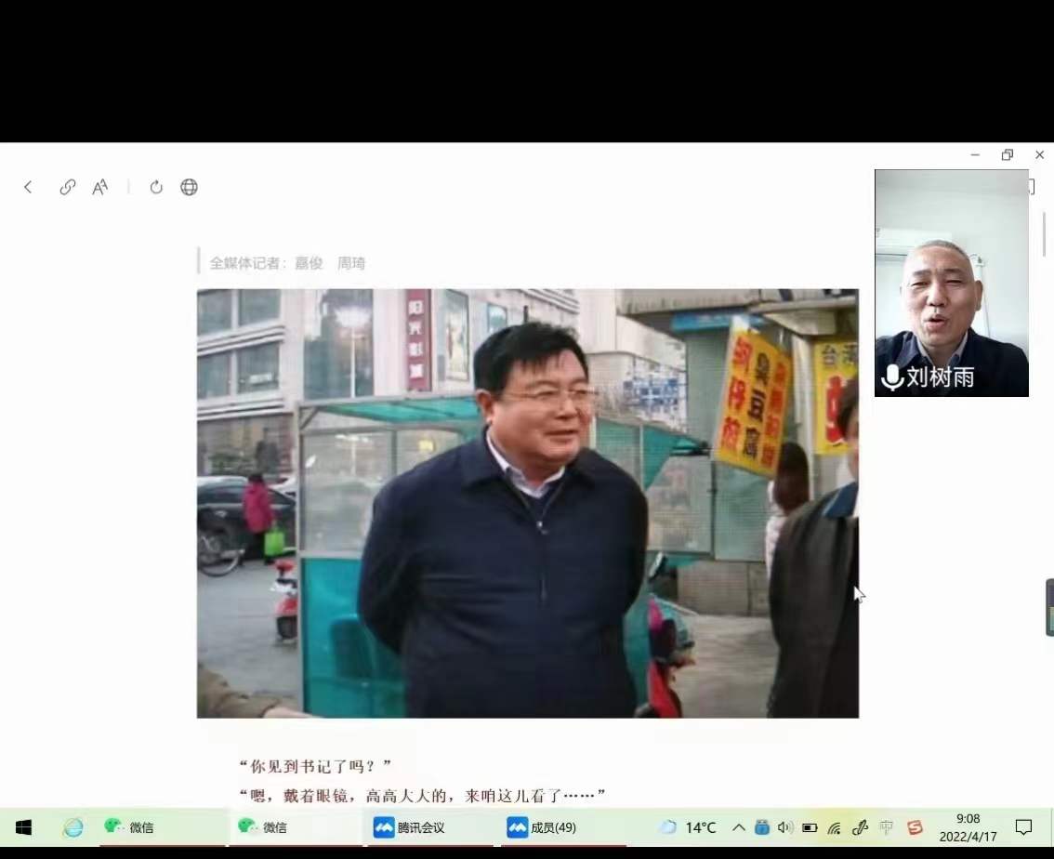Viewport: 1054px width, 859px height.
Task: Click the article's vertical scrollbar thumb
Action: point(1045,234)
